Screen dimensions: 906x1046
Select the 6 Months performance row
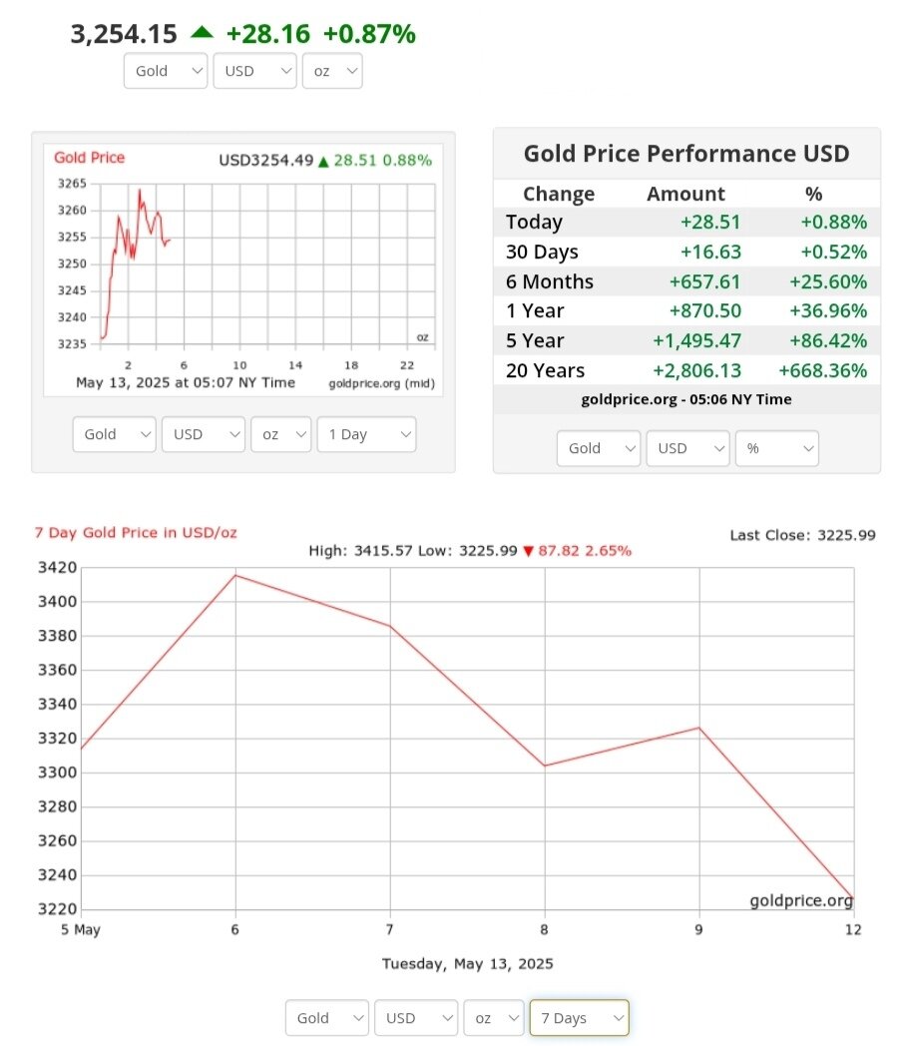(686, 281)
